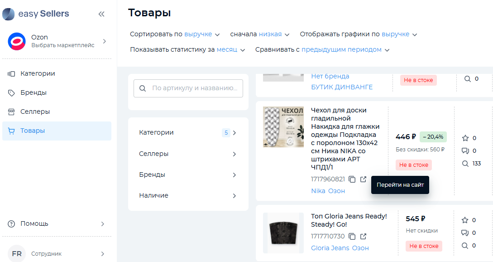Collapse the sidebar with double-chevron icon
493x262 pixels.
tap(101, 14)
